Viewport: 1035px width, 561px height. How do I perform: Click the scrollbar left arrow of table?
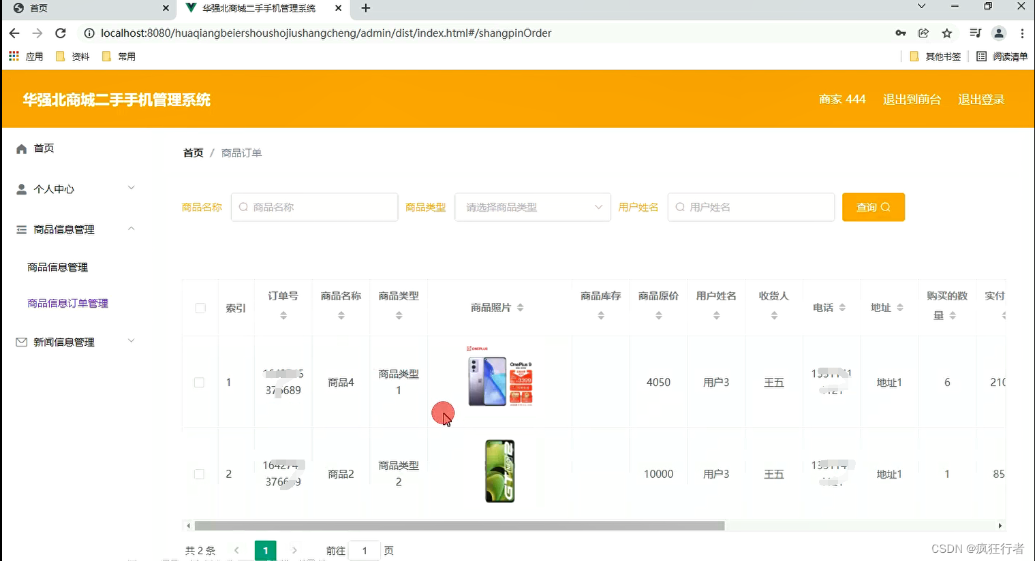click(188, 526)
